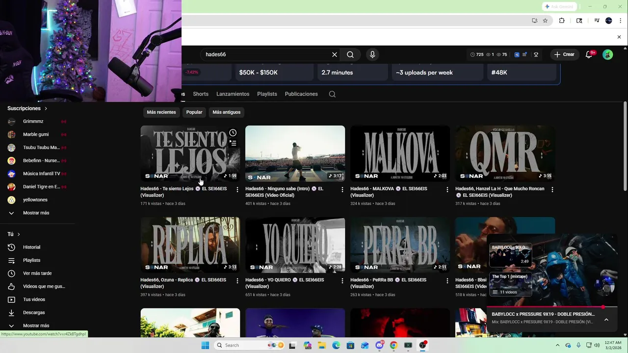Screen dimensions: 628x353
Task: Switch to the channel Playlists tab
Action: 267,94
